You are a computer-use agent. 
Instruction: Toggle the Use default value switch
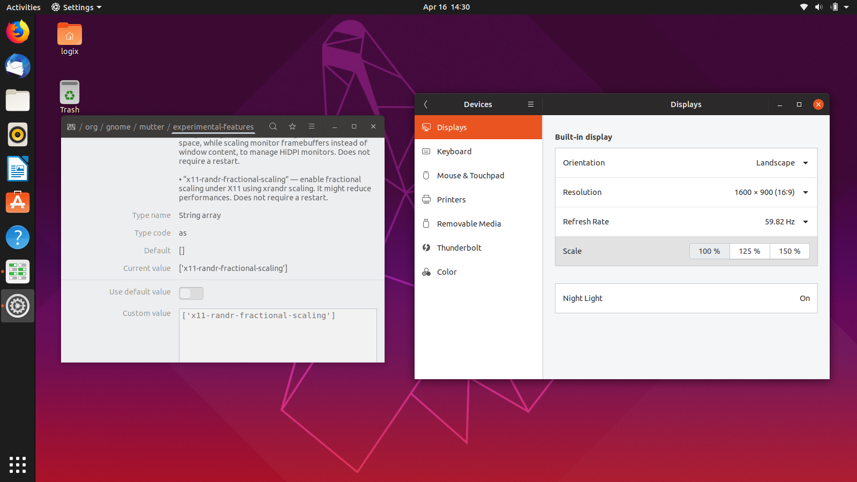pos(191,293)
